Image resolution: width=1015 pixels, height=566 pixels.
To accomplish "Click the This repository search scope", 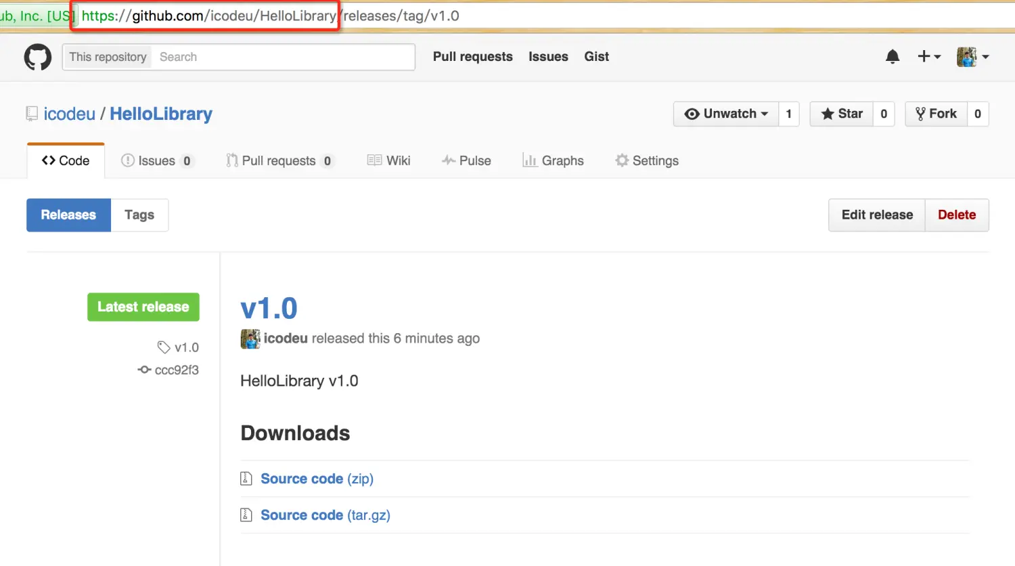I will point(108,57).
